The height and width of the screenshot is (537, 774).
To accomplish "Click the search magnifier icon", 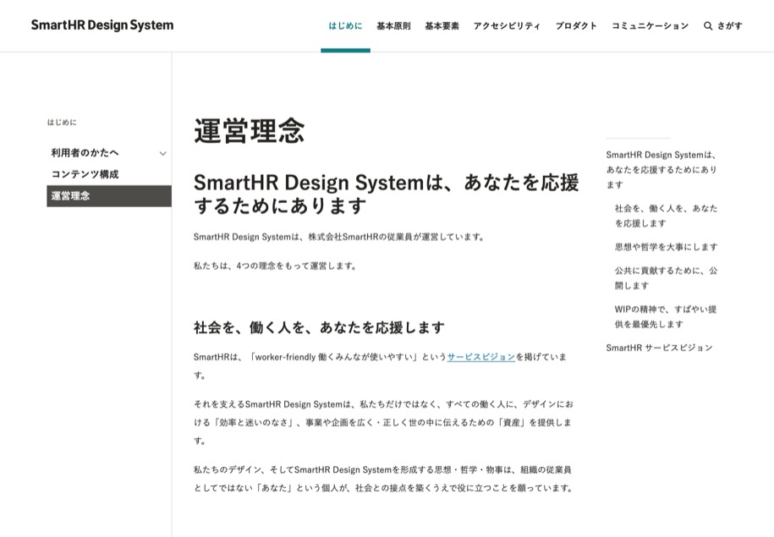I will (708, 26).
